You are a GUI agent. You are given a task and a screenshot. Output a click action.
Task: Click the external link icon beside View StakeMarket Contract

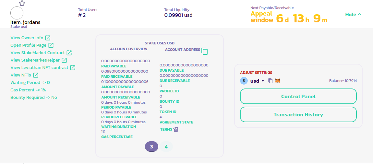coord(69,53)
